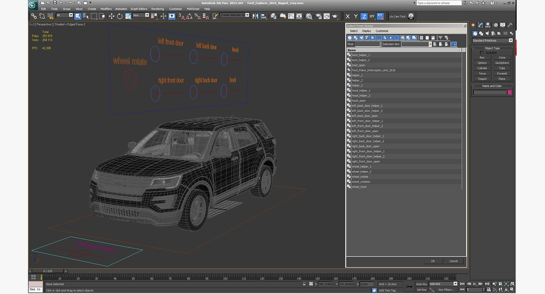Open Render Setup teapot icon
The width and height of the screenshot is (545, 294).
tap(318, 16)
